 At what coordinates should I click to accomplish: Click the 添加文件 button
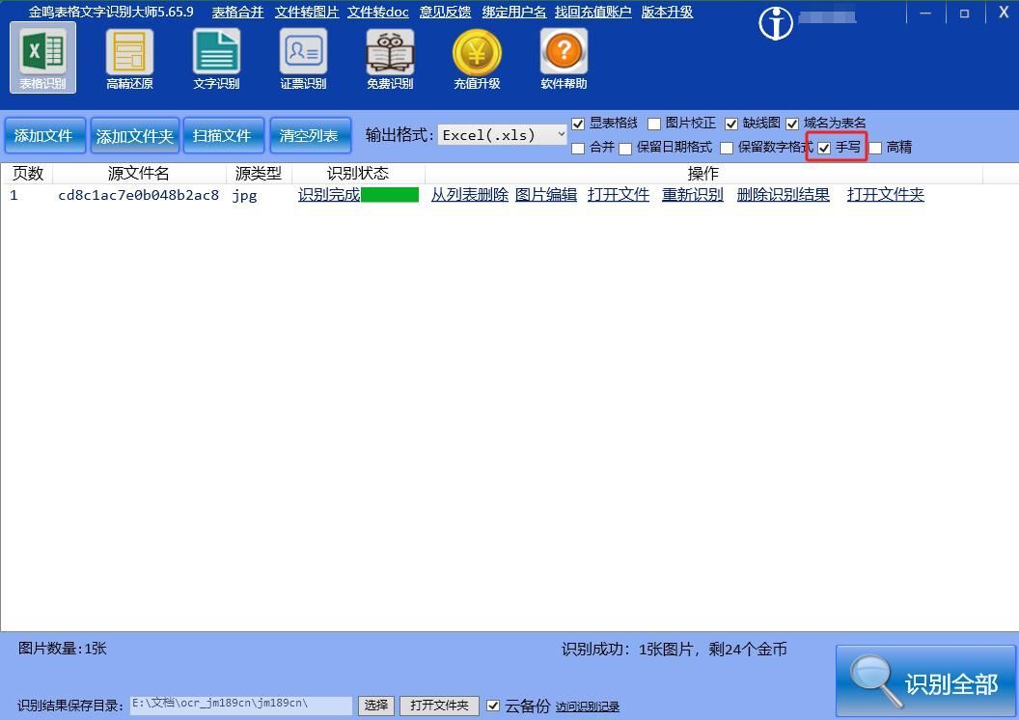tap(44, 135)
